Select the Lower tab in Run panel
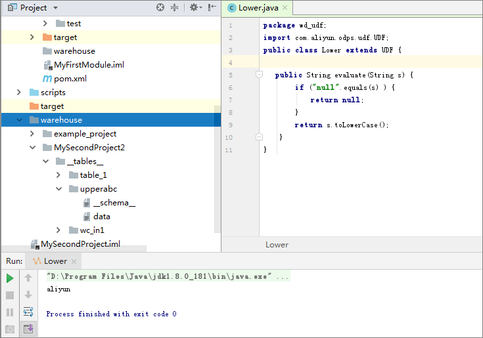Viewport: 483px width, 338px height. click(55, 261)
